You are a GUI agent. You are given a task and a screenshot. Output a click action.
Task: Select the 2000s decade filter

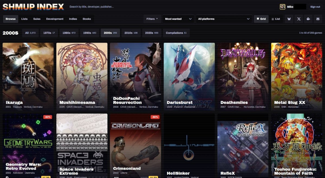pyautogui.click(x=110, y=33)
